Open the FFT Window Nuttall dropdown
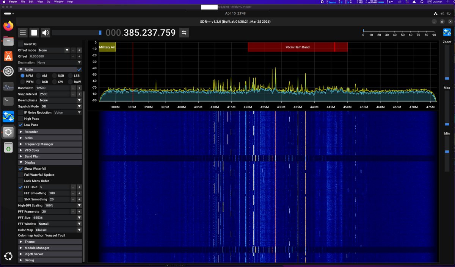Screen dimensions: 455x267 click(60, 224)
